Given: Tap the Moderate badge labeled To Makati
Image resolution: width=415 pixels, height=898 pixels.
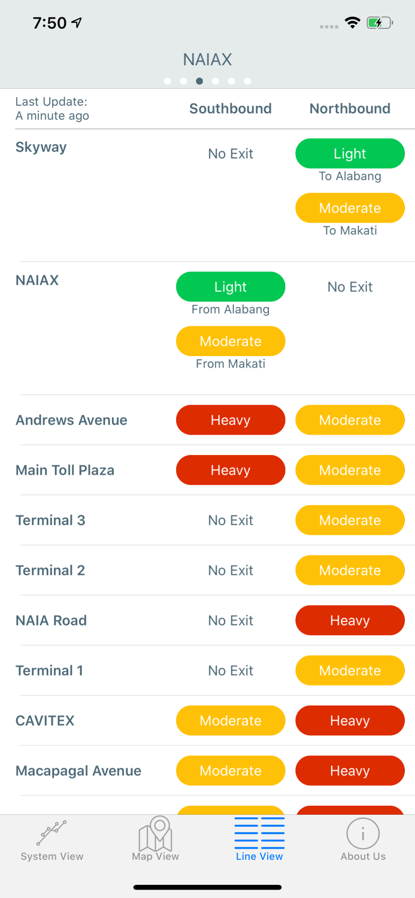Looking at the screenshot, I should [x=350, y=208].
